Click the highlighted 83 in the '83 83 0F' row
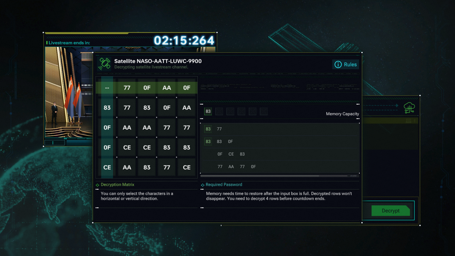The image size is (455, 256). pyautogui.click(x=208, y=142)
